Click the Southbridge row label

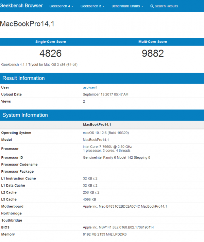coord(12,220)
